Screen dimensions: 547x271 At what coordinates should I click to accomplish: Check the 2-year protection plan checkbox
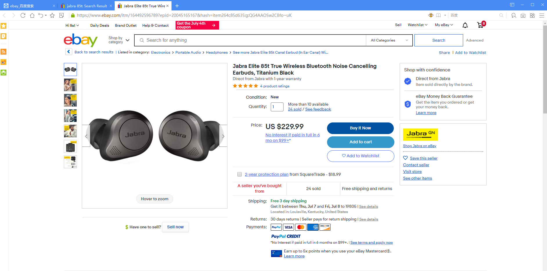tap(239, 174)
